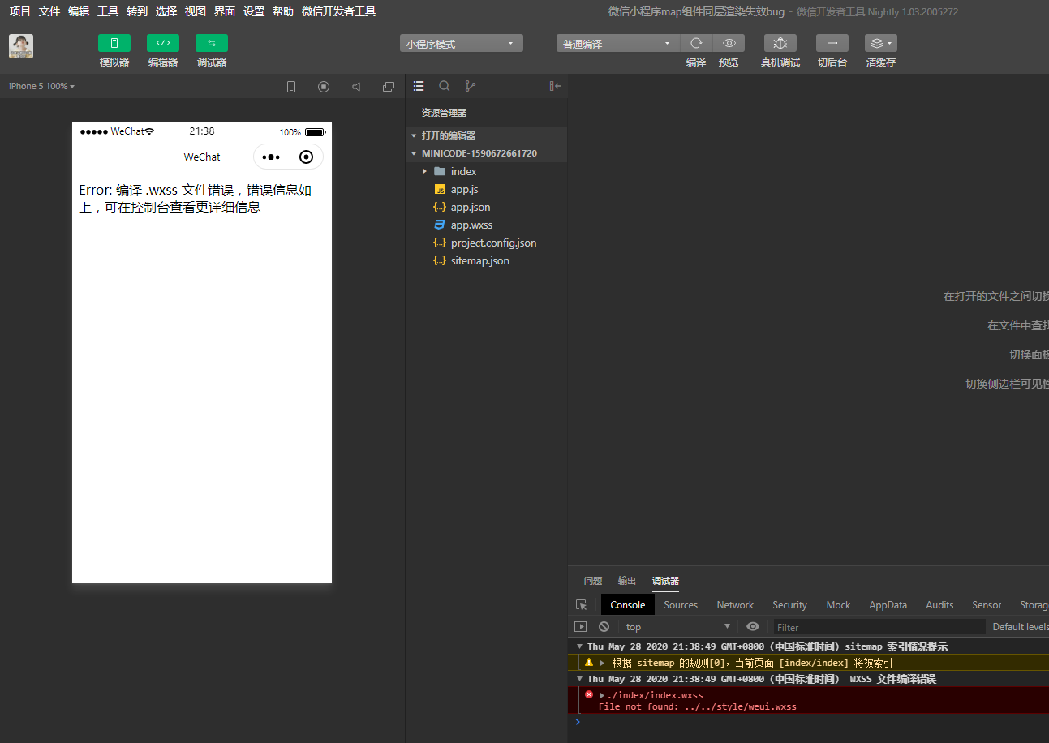Open the 帮助 menu
Image resolution: width=1049 pixels, height=743 pixels.
(283, 11)
